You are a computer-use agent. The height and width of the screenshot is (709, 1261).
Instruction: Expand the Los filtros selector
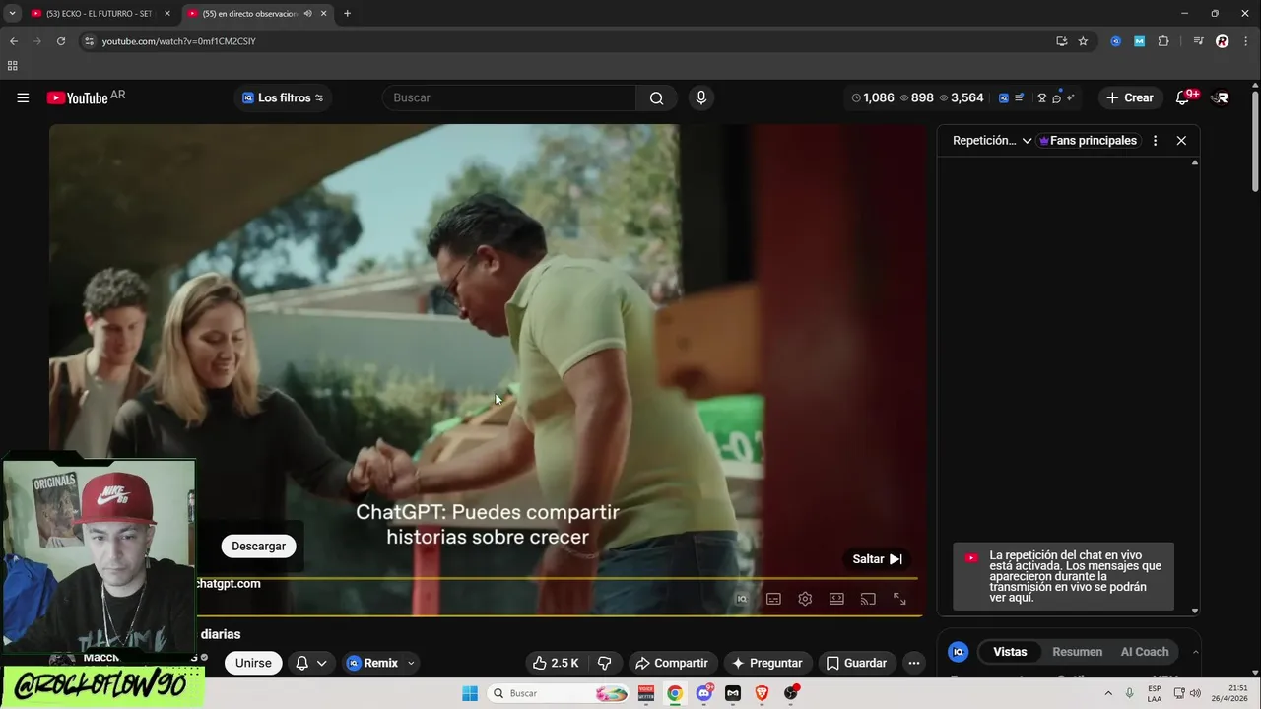(283, 97)
